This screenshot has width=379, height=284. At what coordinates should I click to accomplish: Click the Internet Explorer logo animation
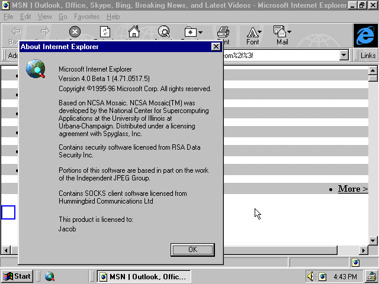click(x=365, y=35)
